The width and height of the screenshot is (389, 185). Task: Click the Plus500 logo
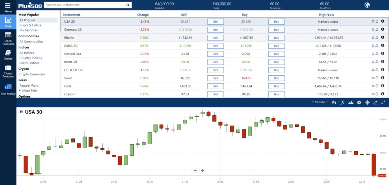point(30,5)
